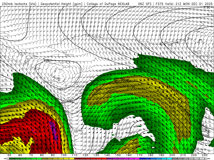
Task: Click the 70 value on the color scale
Action: (x=31, y=155)
